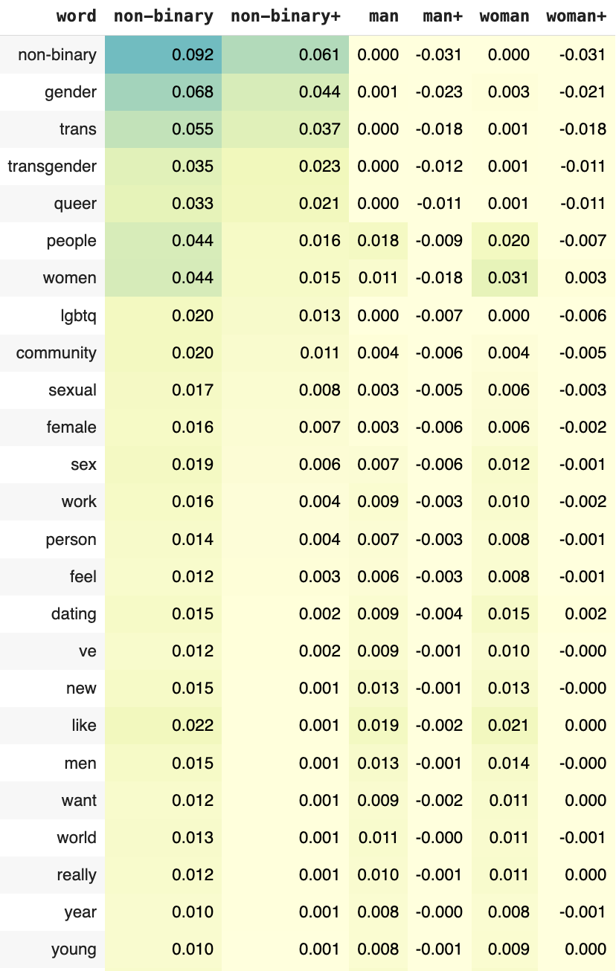Viewport: 616px width, 971px height.
Task: Click the 0.055 cell in trans row
Action: click(192, 129)
